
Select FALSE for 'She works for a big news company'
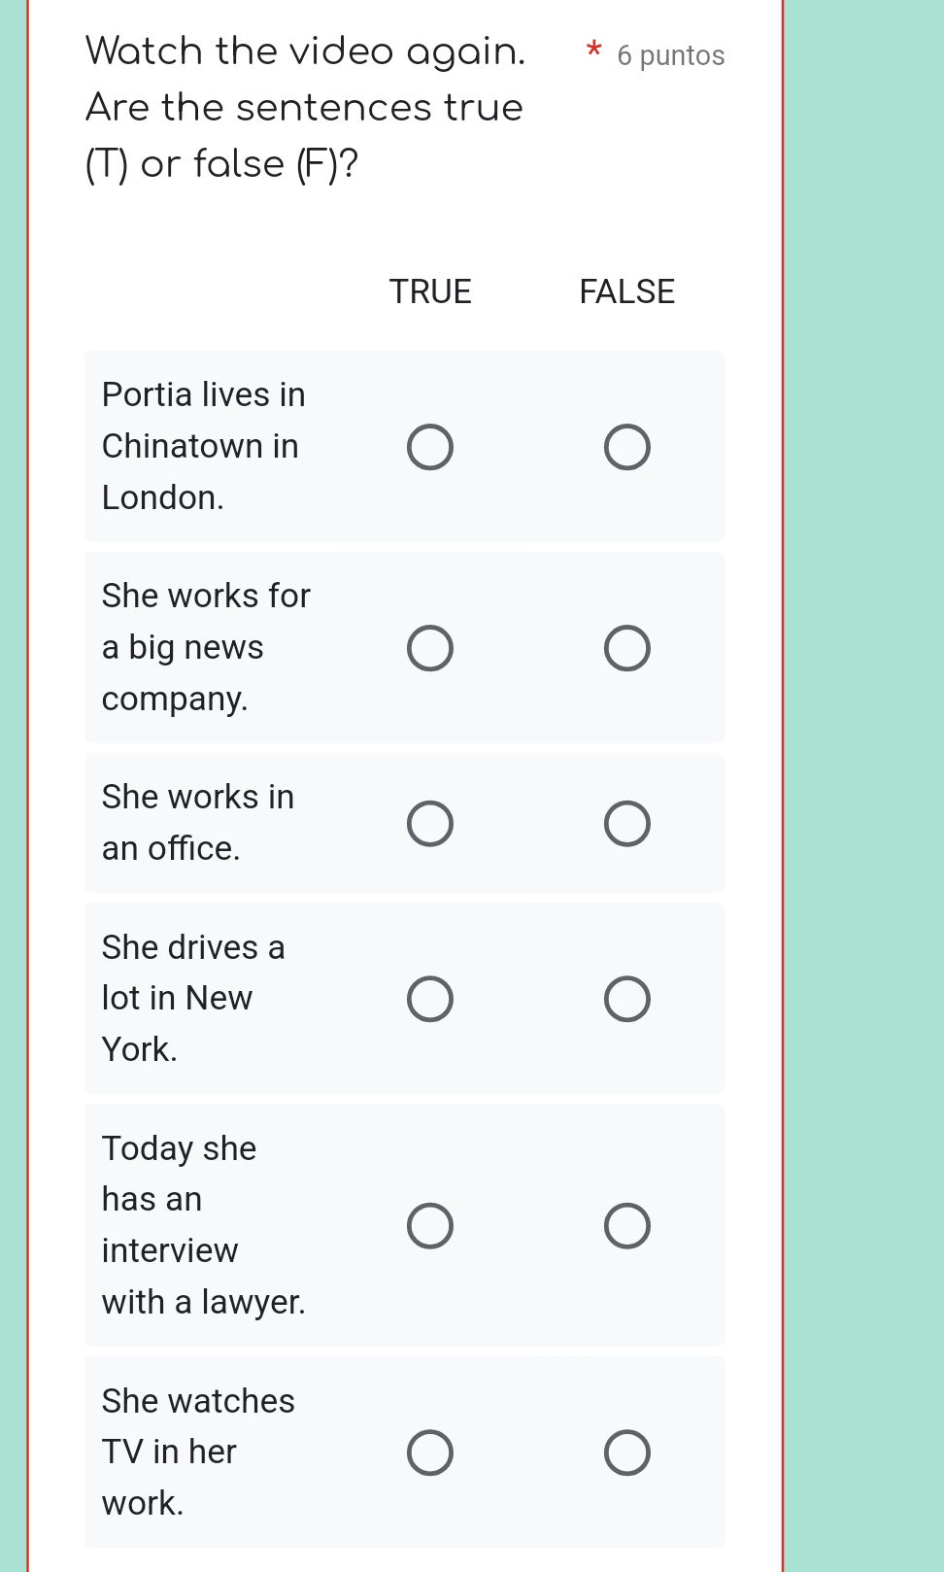pos(626,648)
